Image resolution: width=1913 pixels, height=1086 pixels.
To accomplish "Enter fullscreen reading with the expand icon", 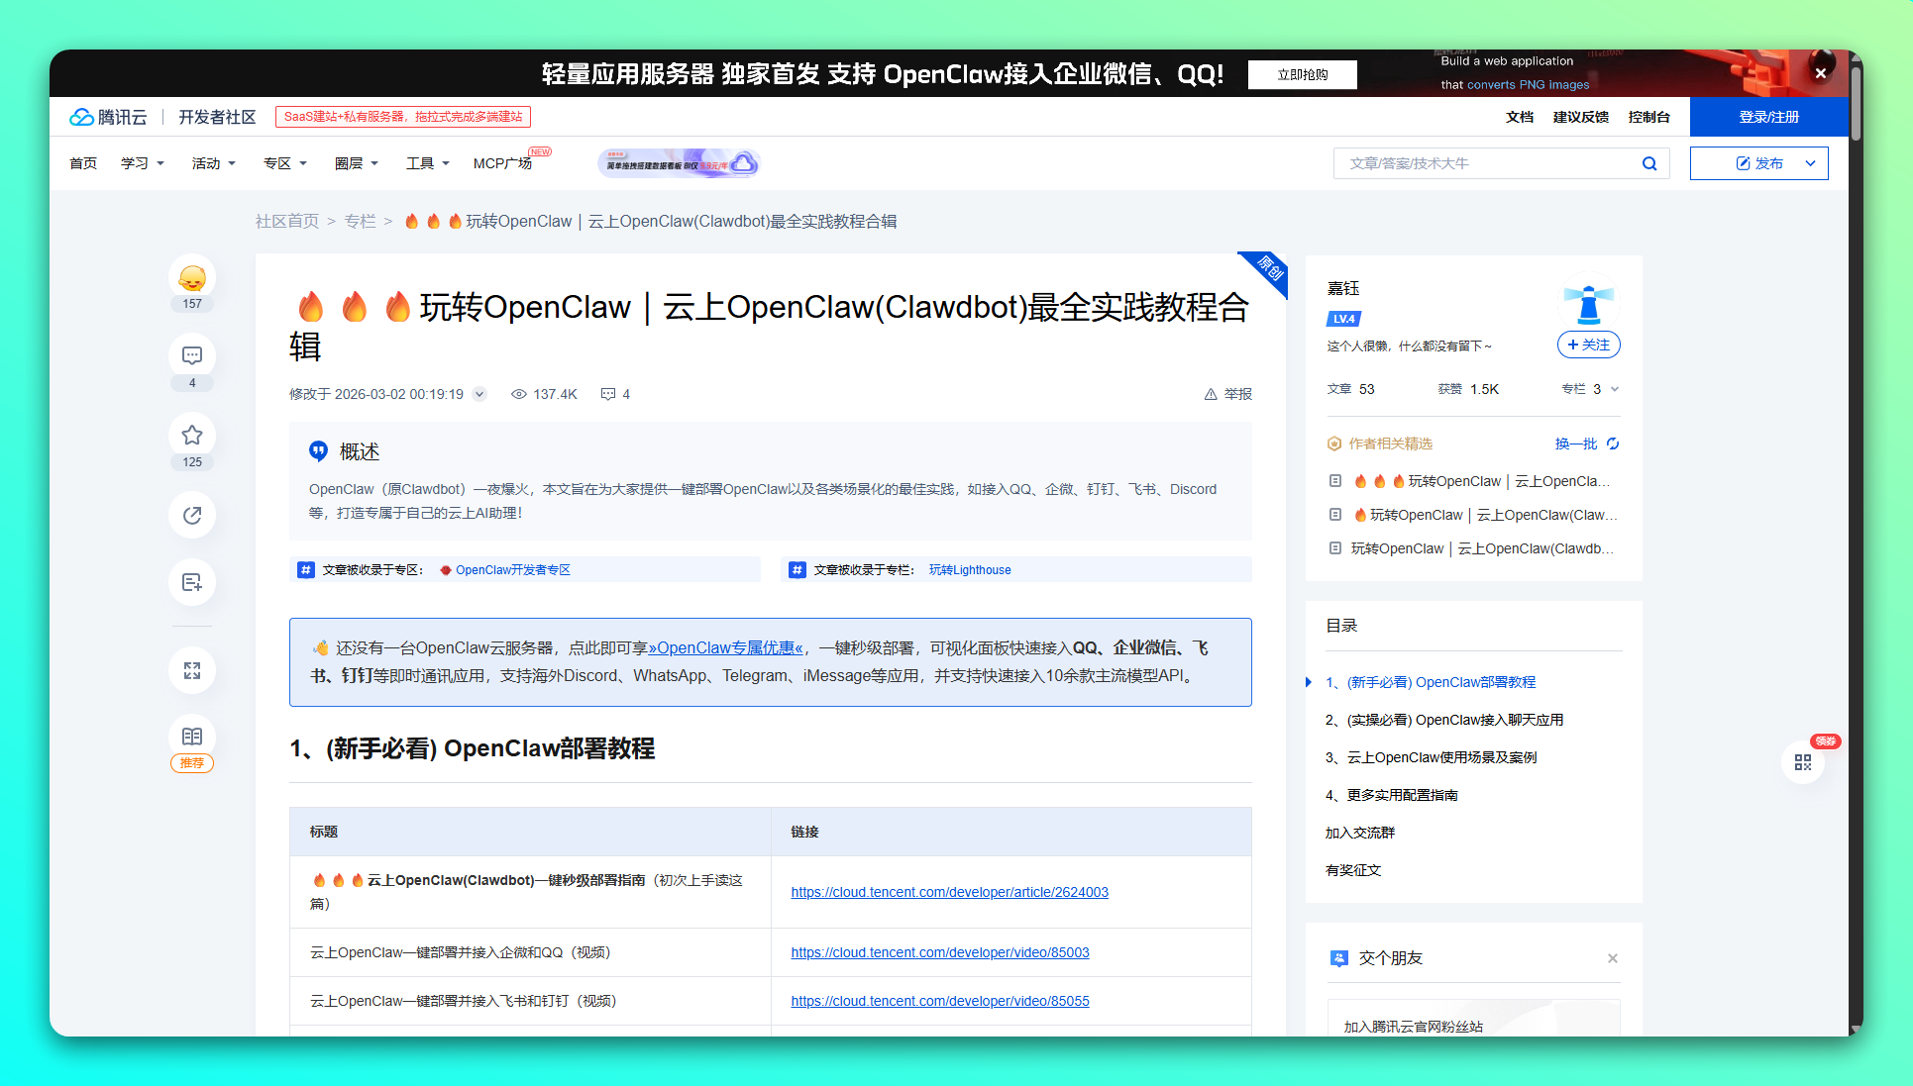I will pos(191,670).
